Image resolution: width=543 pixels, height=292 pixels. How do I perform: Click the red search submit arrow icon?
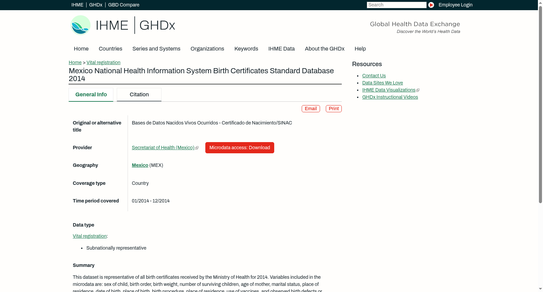pos(431,5)
